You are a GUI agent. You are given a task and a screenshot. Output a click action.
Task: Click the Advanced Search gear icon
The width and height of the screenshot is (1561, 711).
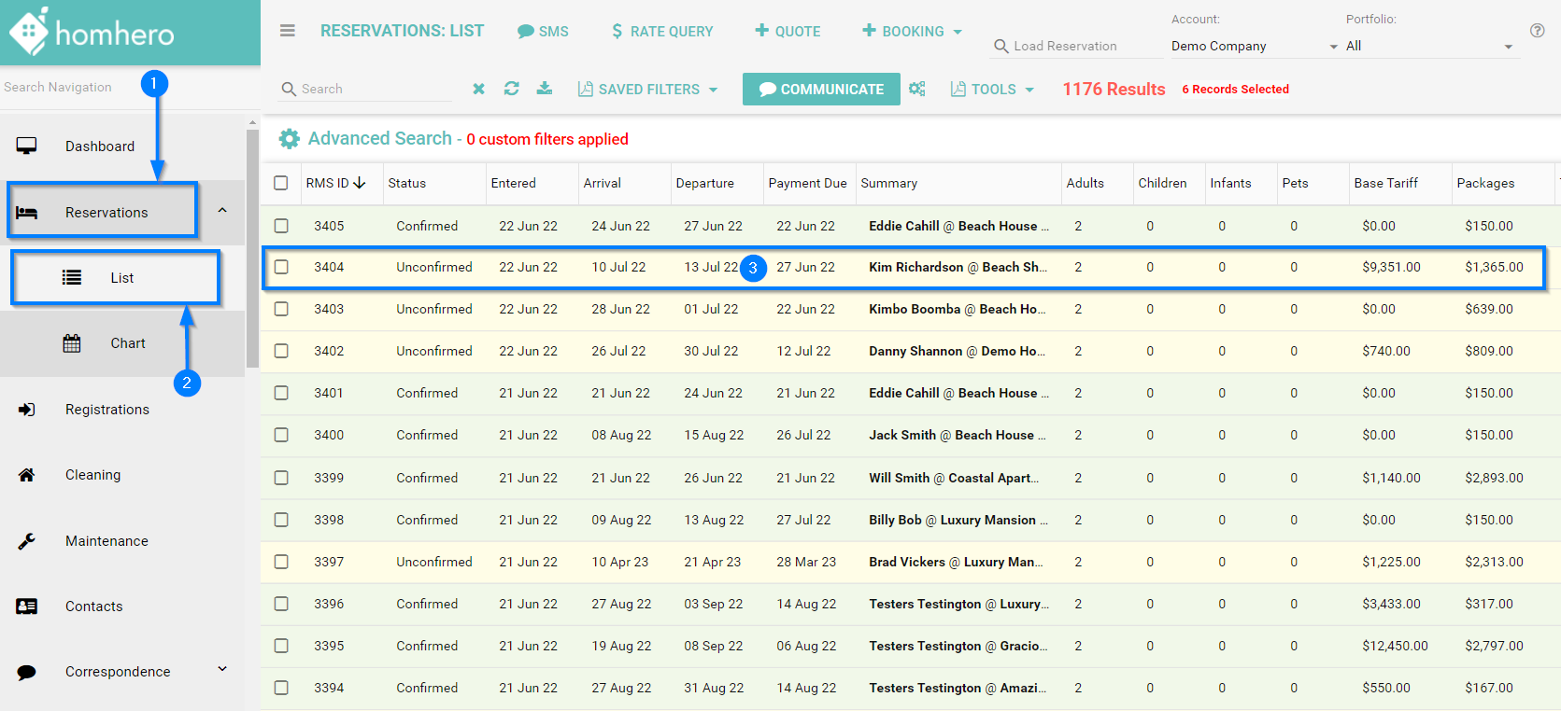point(290,139)
